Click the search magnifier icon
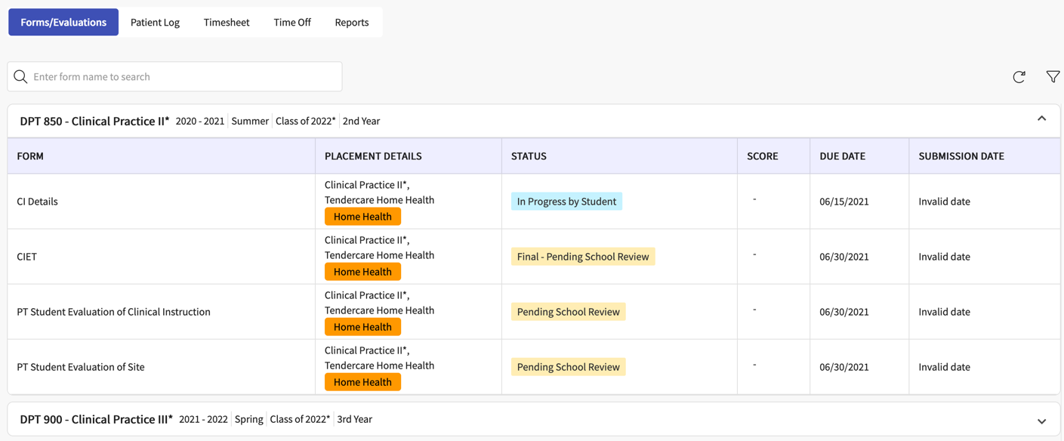Image resolution: width=1064 pixels, height=441 pixels. (20, 76)
